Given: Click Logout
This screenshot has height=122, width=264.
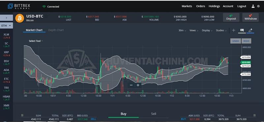Looking at the screenshot, I should [242, 6].
